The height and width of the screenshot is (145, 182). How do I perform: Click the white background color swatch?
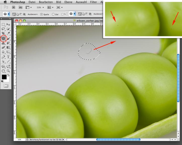[x=8, y=80]
